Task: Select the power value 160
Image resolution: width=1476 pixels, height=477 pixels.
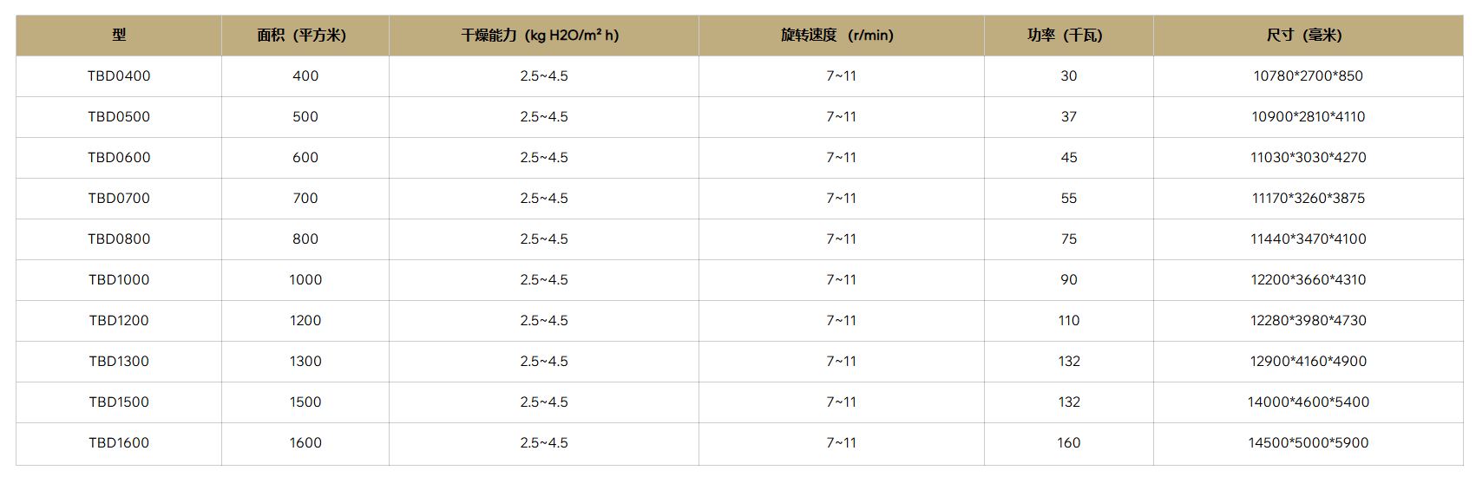Action: click(x=1068, y=443)
